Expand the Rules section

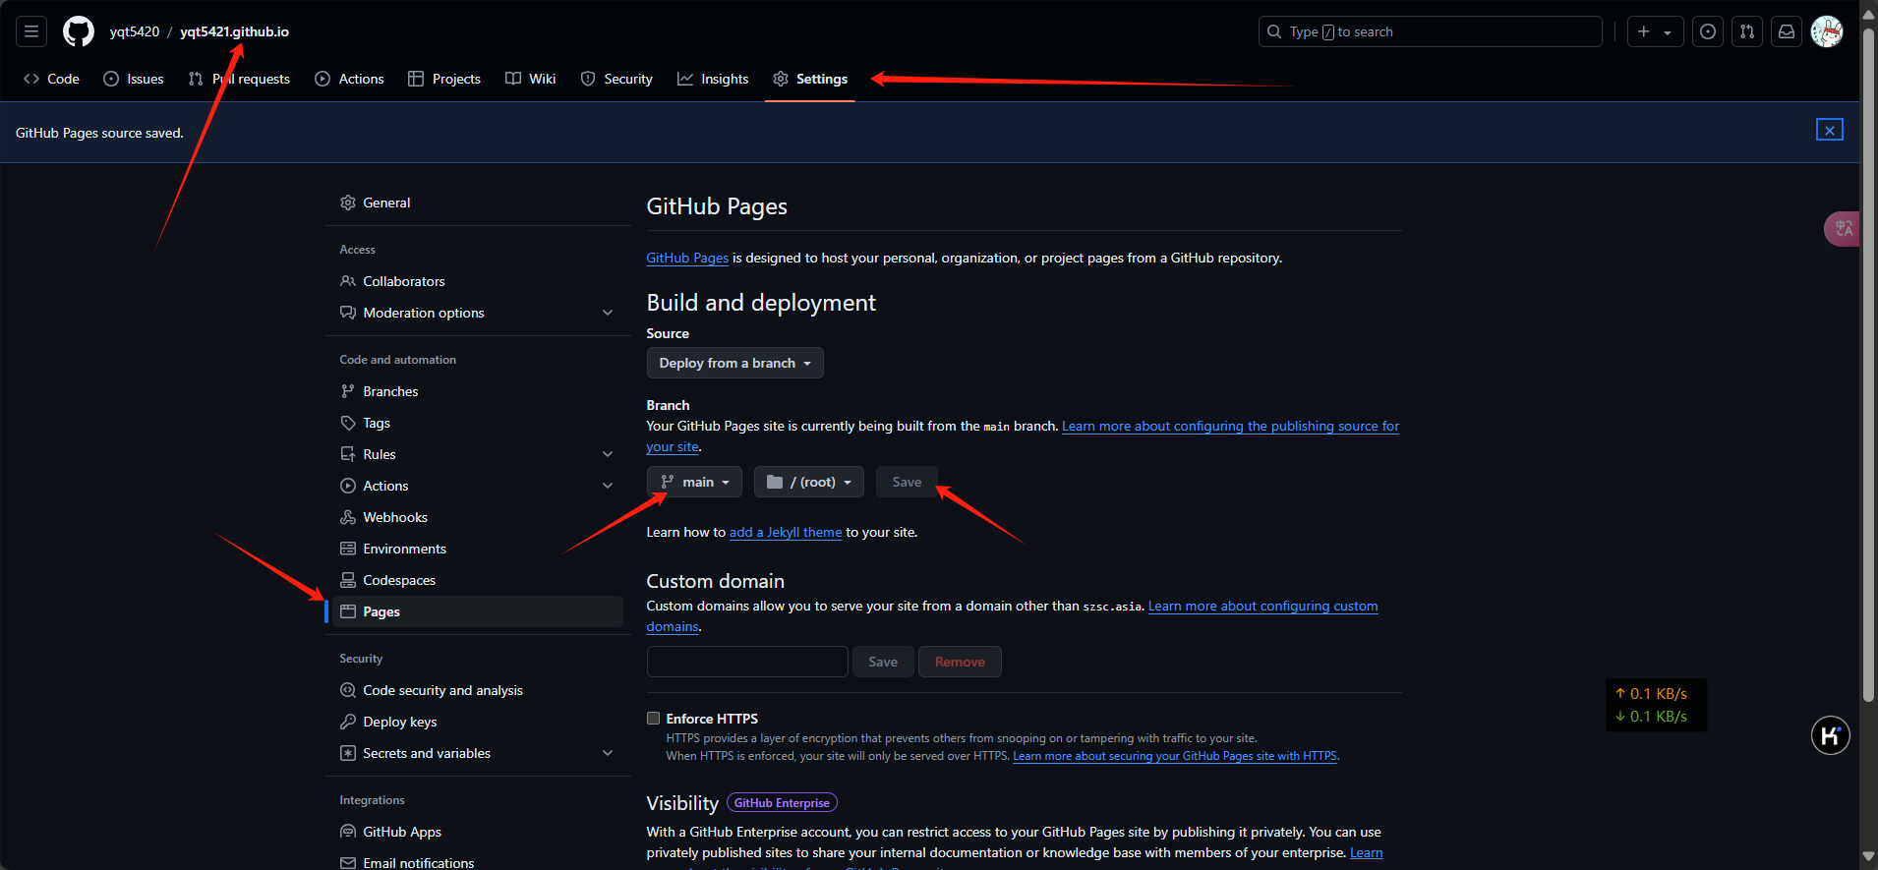coord(478,454)
